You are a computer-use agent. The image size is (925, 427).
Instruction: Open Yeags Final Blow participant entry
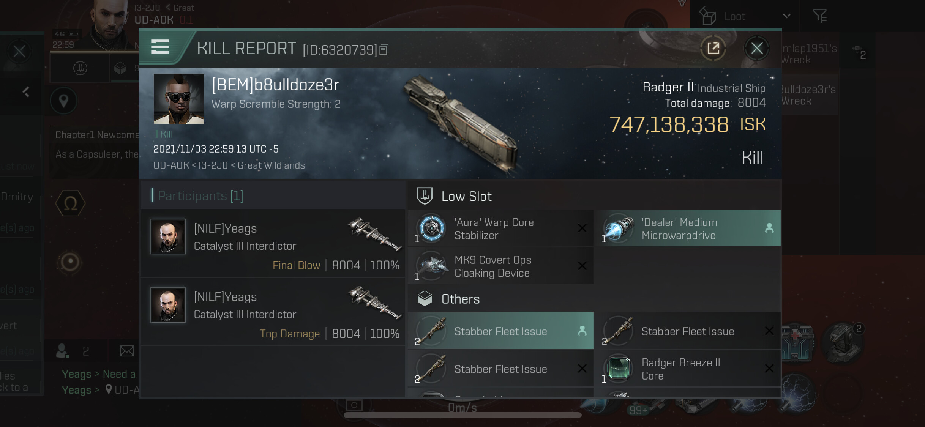click(273, 243)
